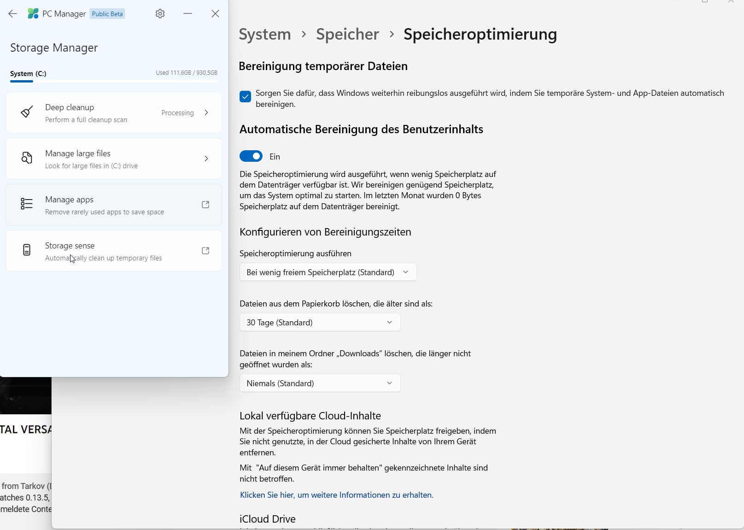
Task: Click the Storage sense device icon
Action: (x=27, y=250)
